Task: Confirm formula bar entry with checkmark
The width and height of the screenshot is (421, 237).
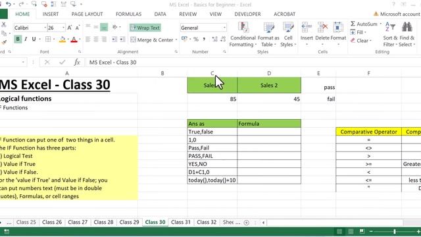Action: point(62,63)
